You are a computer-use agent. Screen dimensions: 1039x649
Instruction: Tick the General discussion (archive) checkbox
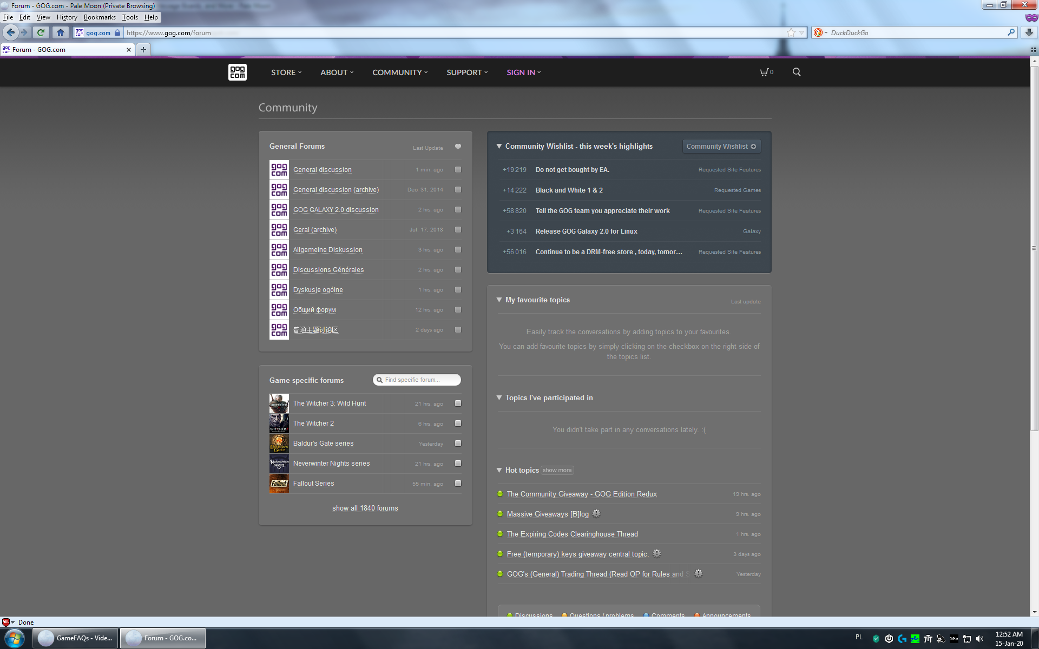click(x=458, y=190)
